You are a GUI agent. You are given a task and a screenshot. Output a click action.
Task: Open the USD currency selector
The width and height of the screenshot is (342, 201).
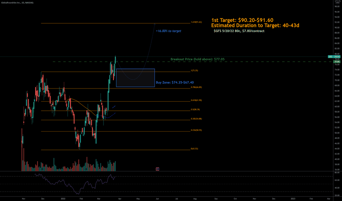point(338,3)
